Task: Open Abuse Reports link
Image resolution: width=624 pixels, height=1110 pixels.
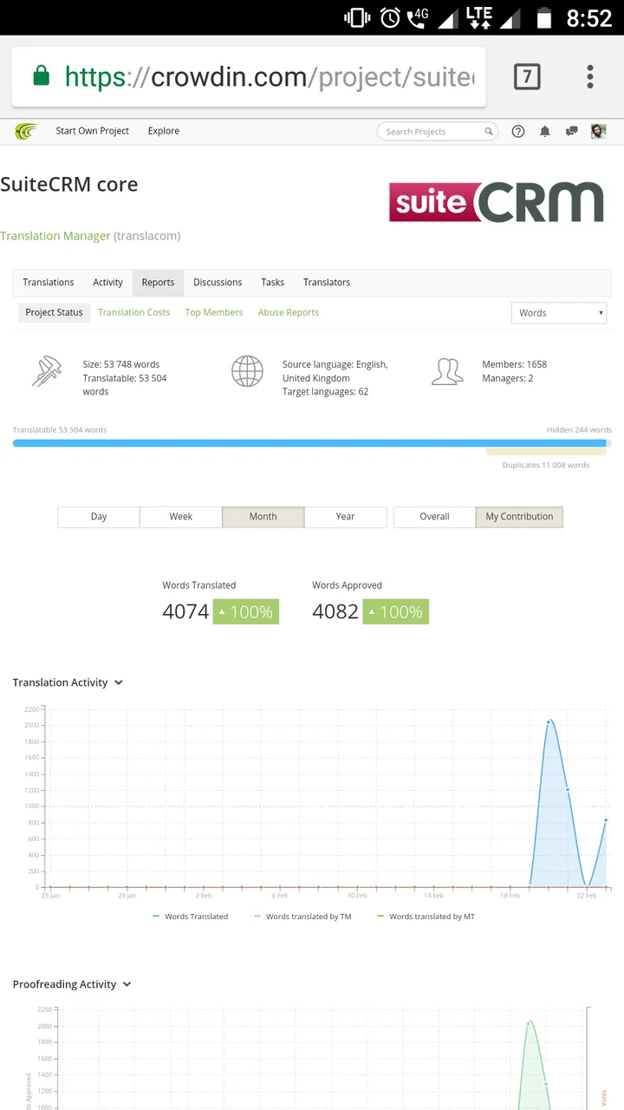Action: (x=289, y=313)
